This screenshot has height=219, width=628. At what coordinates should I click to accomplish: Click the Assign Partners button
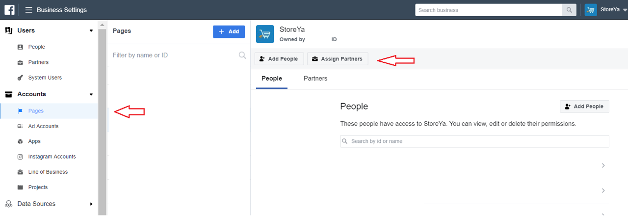click(x=337, y=59)
